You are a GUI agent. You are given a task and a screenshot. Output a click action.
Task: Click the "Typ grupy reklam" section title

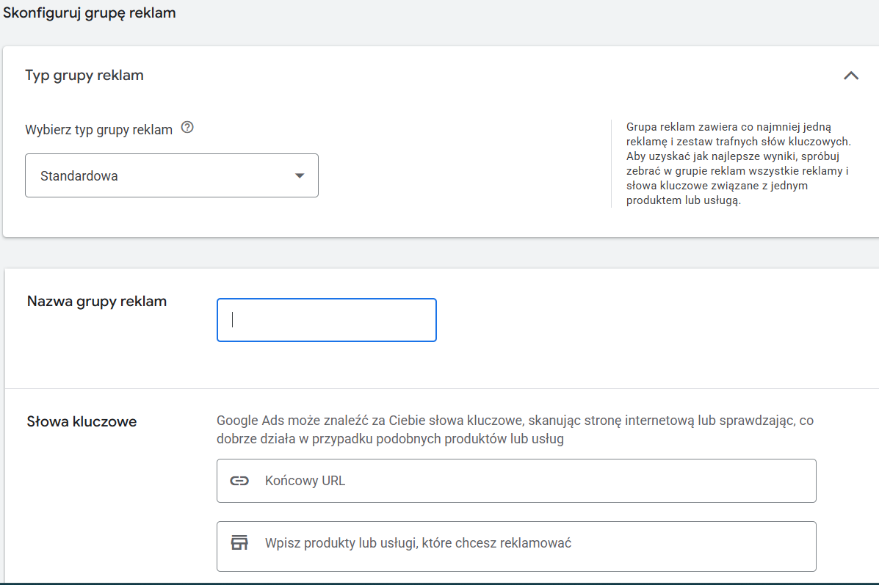[x=84, y=75]
